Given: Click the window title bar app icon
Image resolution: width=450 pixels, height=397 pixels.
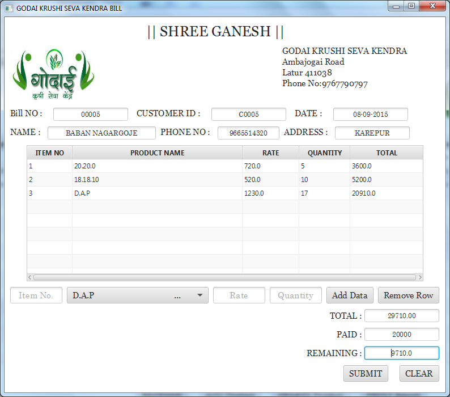Looking at the screenshot, I should point(9,8).
